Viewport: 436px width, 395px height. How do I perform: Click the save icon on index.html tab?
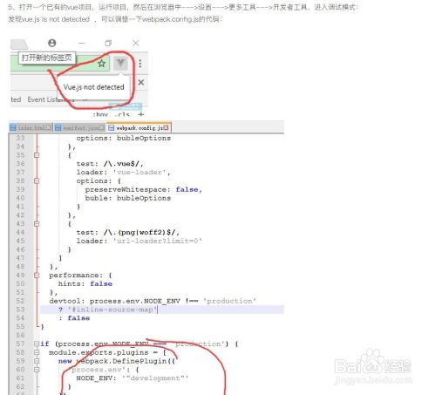coord(13,127)
